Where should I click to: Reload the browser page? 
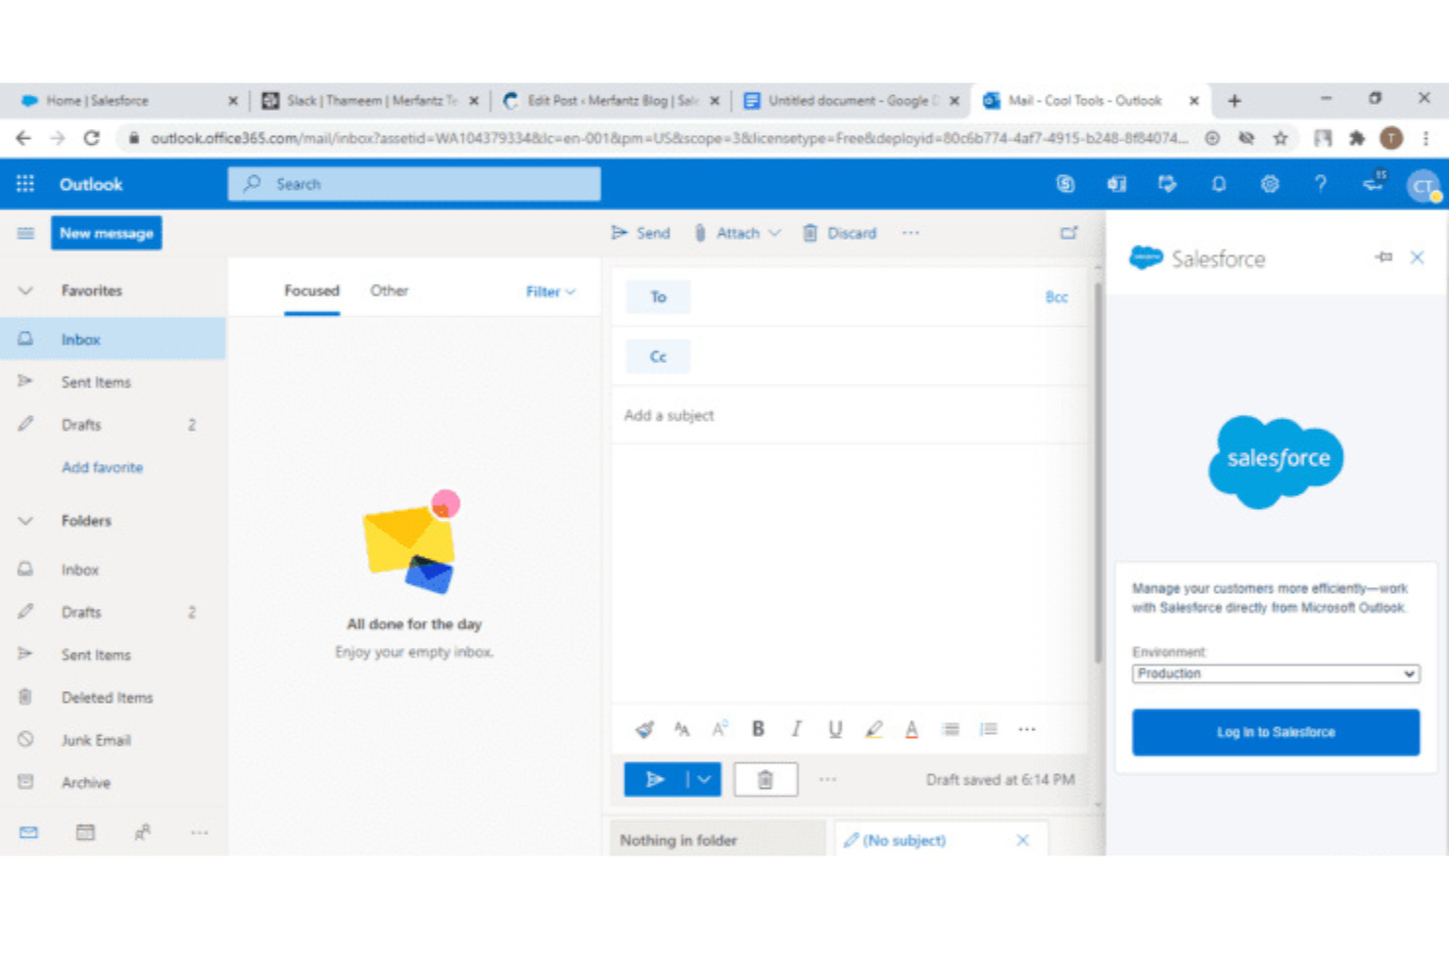point(91,138)
